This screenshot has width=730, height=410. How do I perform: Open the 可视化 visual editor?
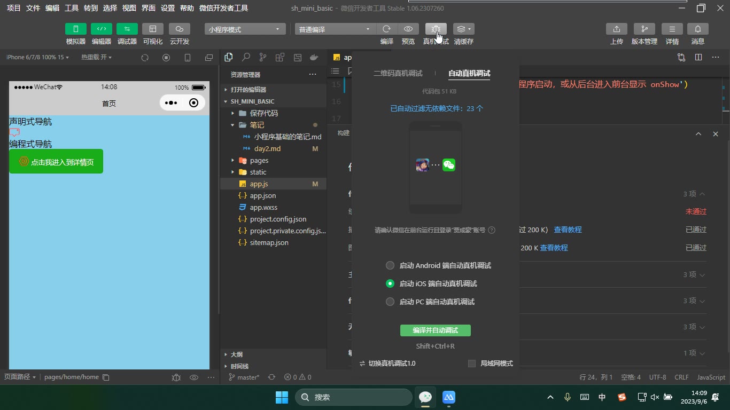click(x=153, y=29)
